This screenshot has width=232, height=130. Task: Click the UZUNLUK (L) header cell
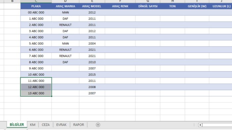[221, 6]
